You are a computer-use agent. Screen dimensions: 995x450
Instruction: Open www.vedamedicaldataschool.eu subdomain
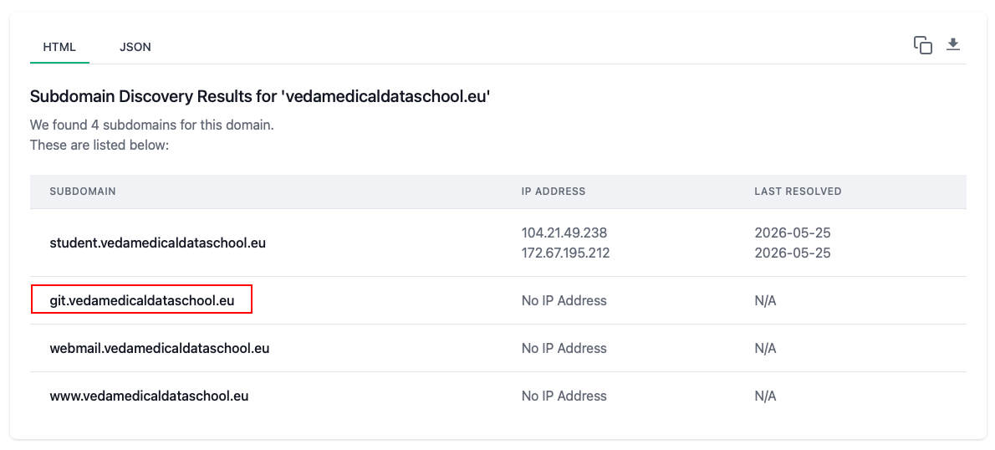149,396
